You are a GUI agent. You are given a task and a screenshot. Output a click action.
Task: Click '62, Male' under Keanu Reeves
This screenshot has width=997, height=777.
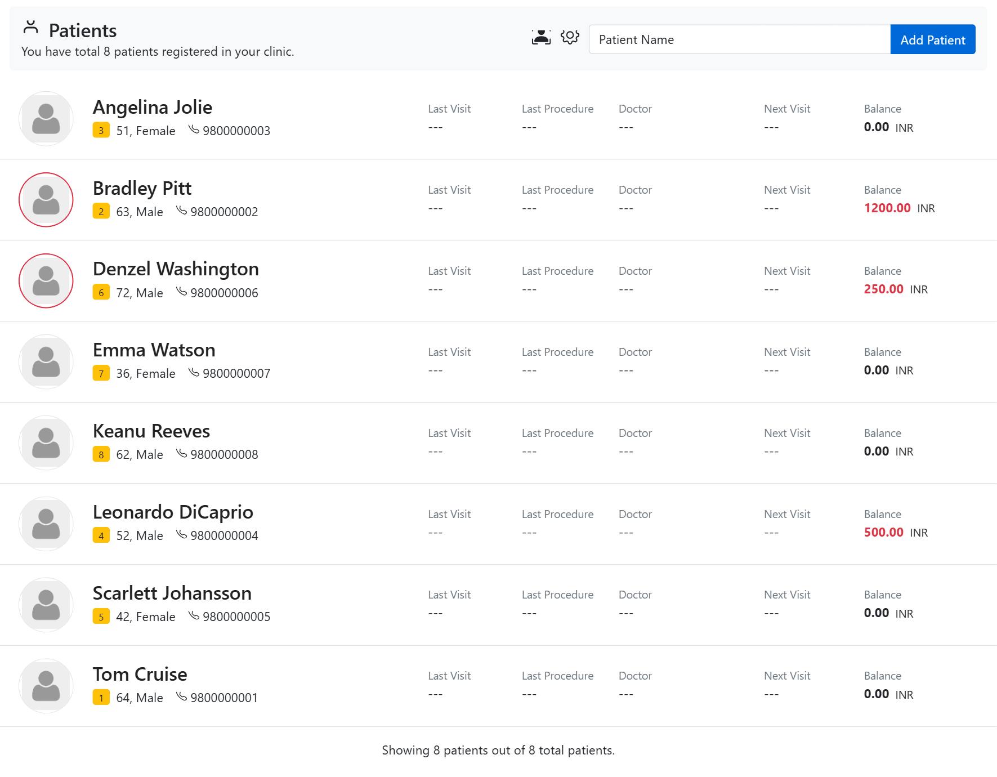[x=140, y=454]
